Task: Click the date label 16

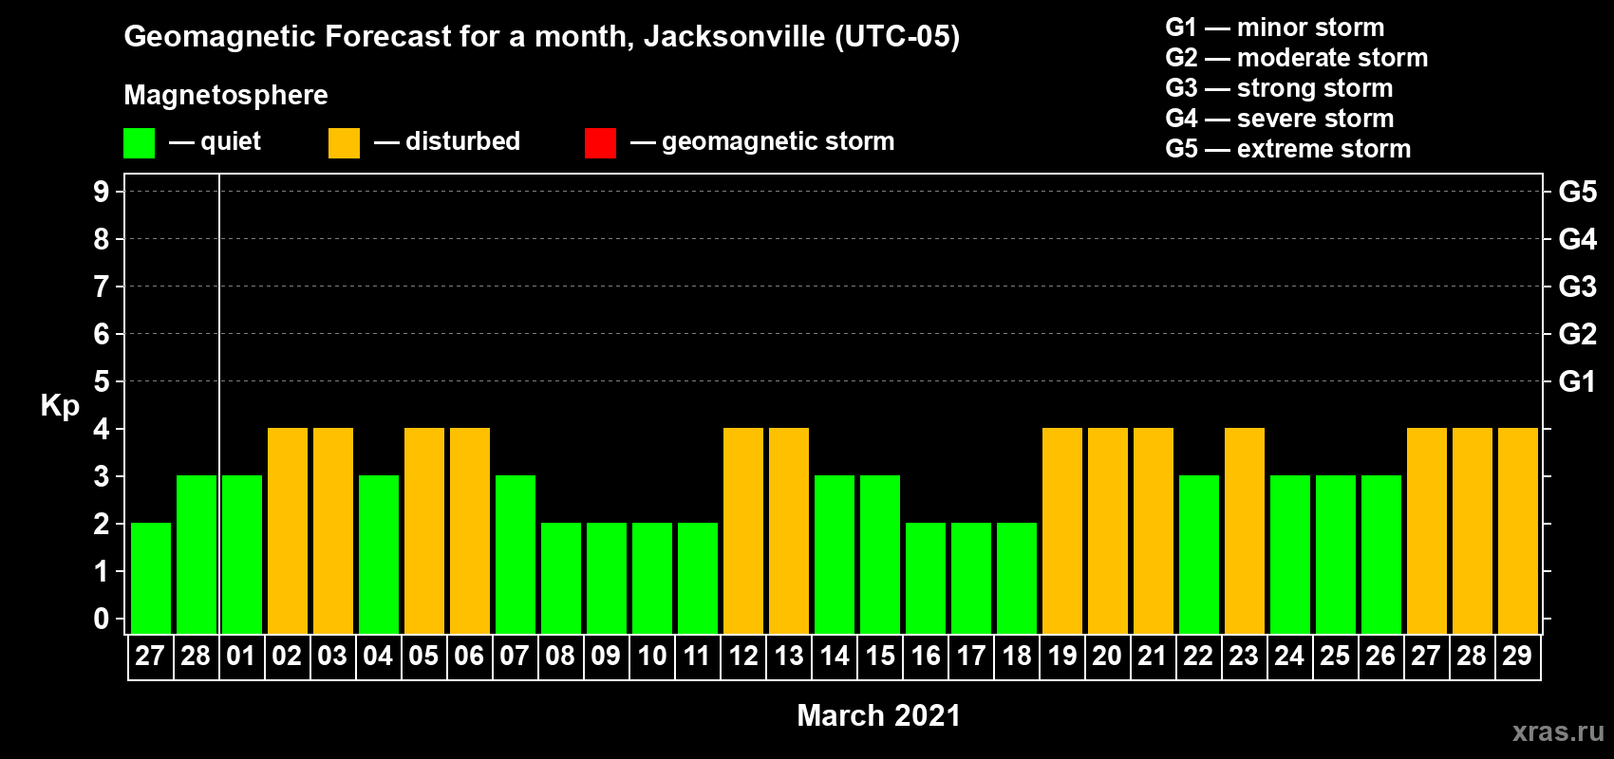Action: pyautogui.click(x=925, y=657)
